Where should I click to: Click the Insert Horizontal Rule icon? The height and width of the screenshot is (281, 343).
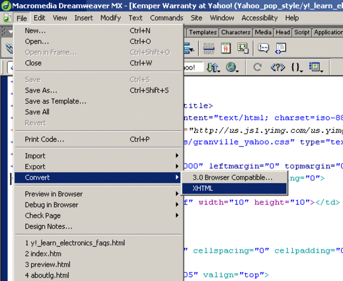pyautogui.click(x=209, y=49)
